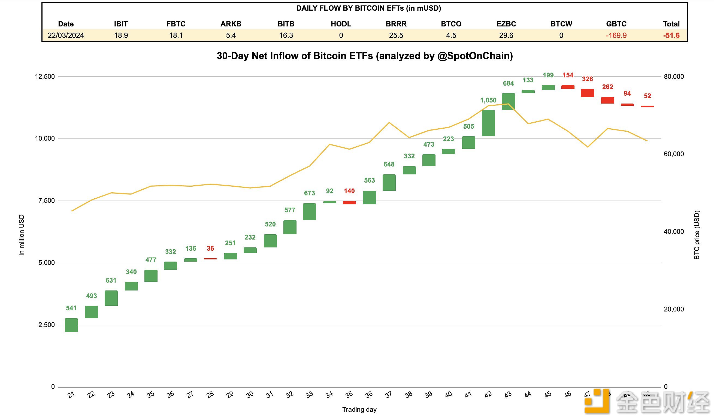Viewport: 714px width, 418px height.
Task: Click the In million USD axis title
Action: [x=22, y=235]
